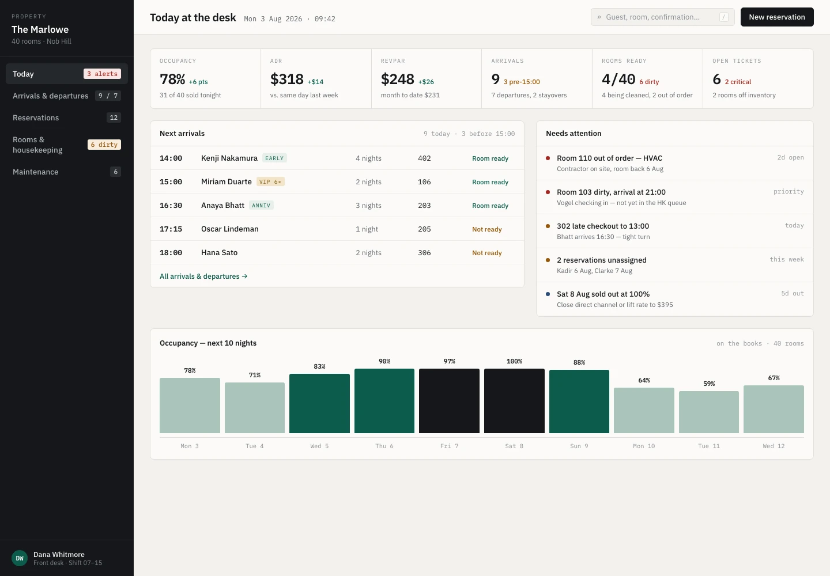830x576 pixels.
Task: Open the Room 103 dirty alert
Action: click(x=675, y=197)
